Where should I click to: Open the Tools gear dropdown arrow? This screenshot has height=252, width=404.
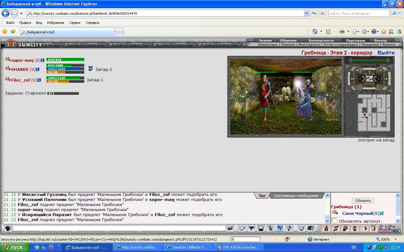click(x=368, y=31)
